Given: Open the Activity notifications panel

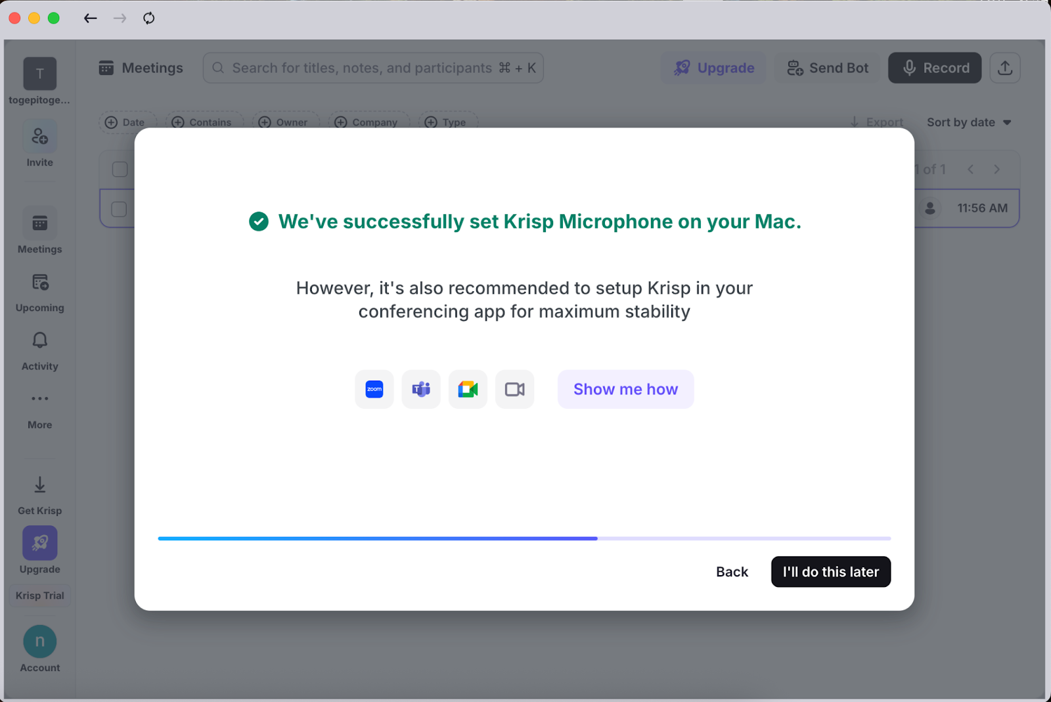Looking at the screenshot, I should 39,348.
